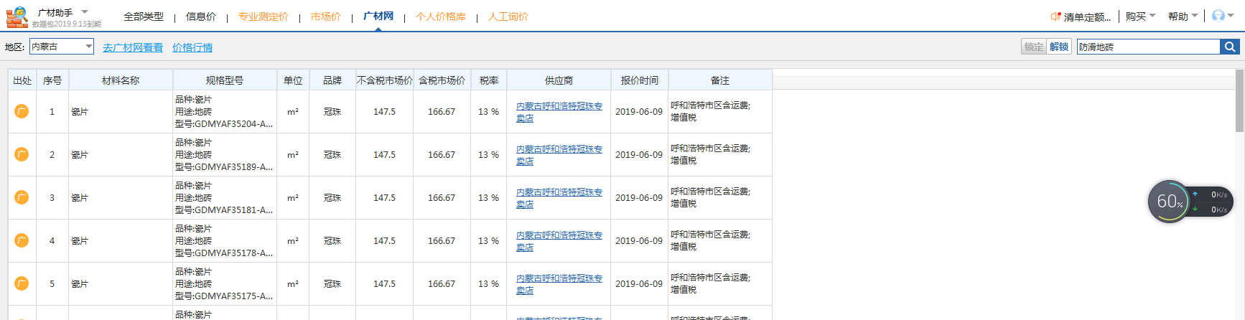Open the 价格行情 link
The image size is (1245, 320).
point(192,47)
